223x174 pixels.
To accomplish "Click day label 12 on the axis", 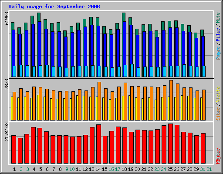I will click(x=85, y=169).
